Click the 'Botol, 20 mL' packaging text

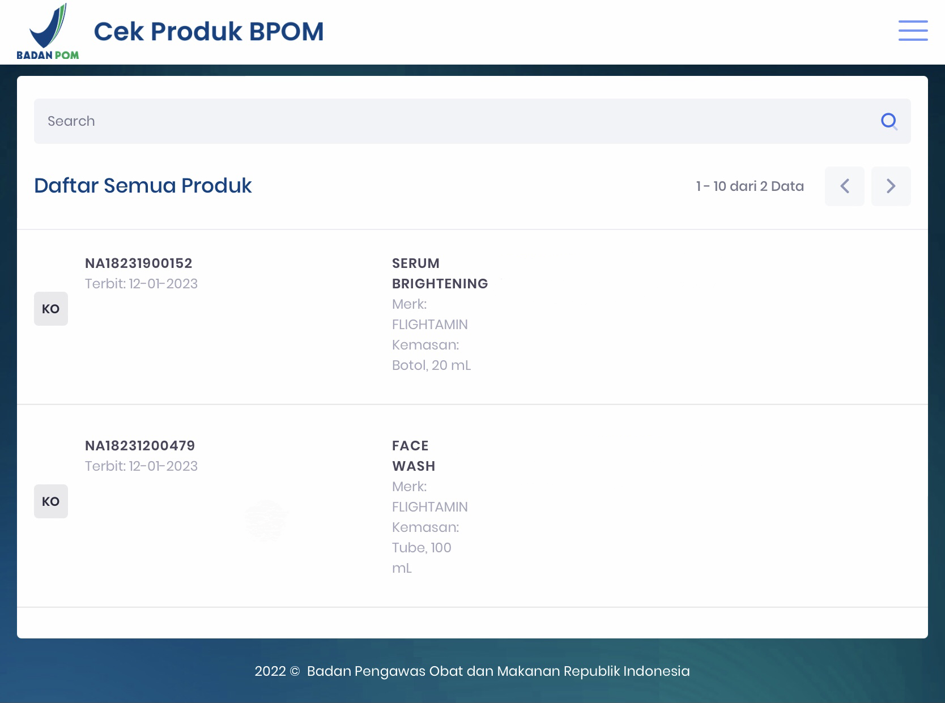click(x=431, y=365)
